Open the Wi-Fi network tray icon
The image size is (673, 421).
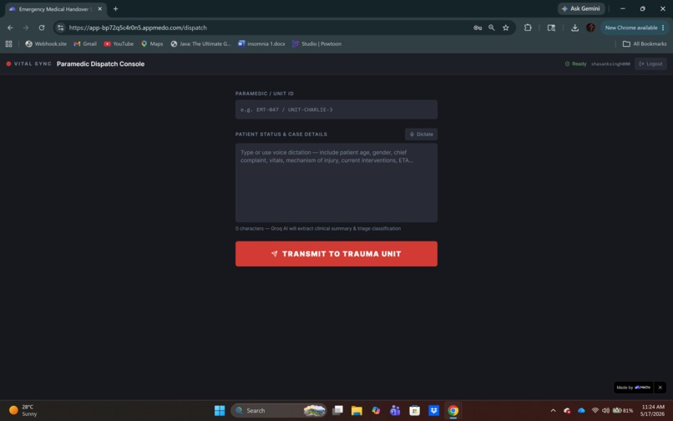tap(595, 411)
